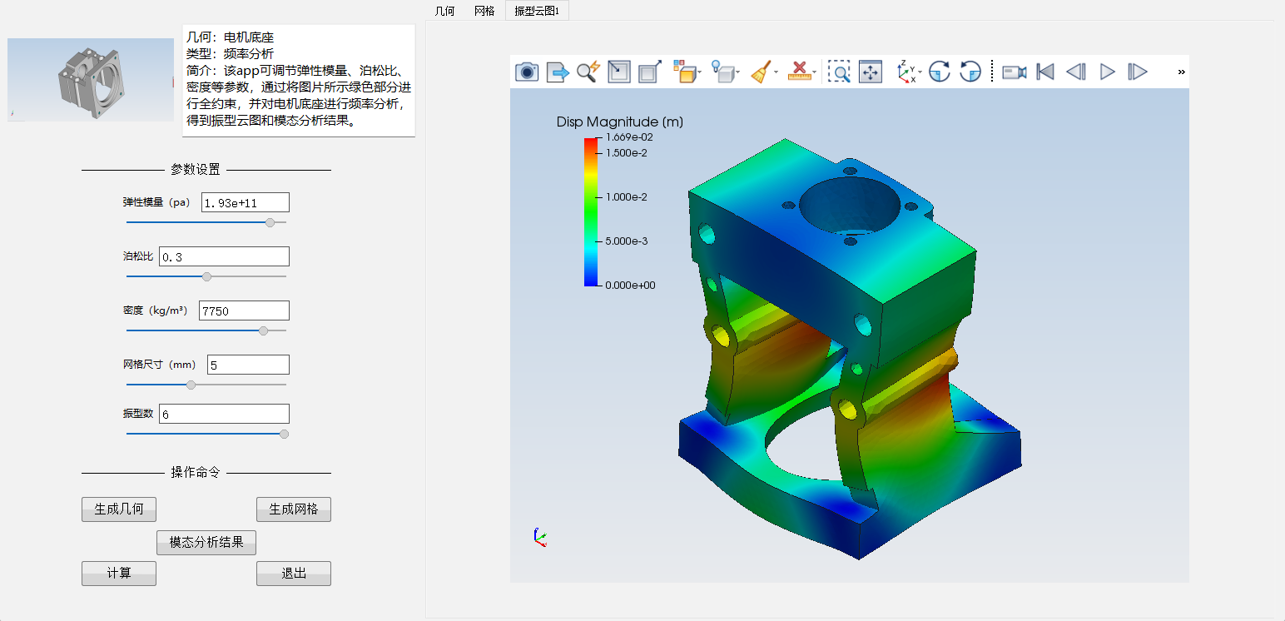Click the 泊松比 slider handle
The image size is (1285, 621).
pyautogui.click(x=207, y=276)
